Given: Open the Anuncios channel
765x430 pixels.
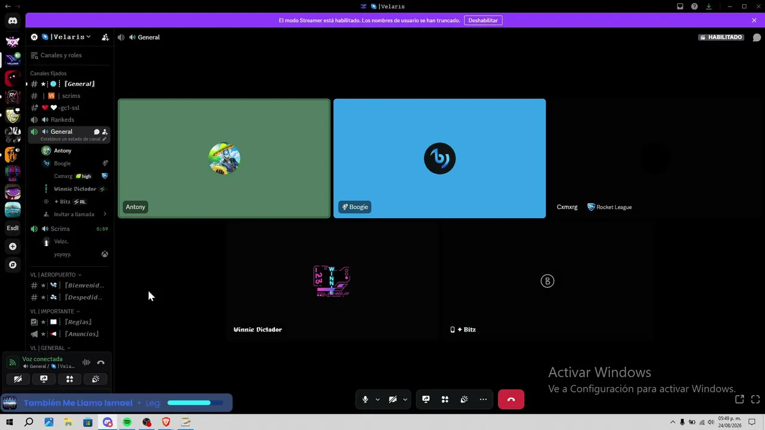Looking at the screenshot, I should pos(69,334).
